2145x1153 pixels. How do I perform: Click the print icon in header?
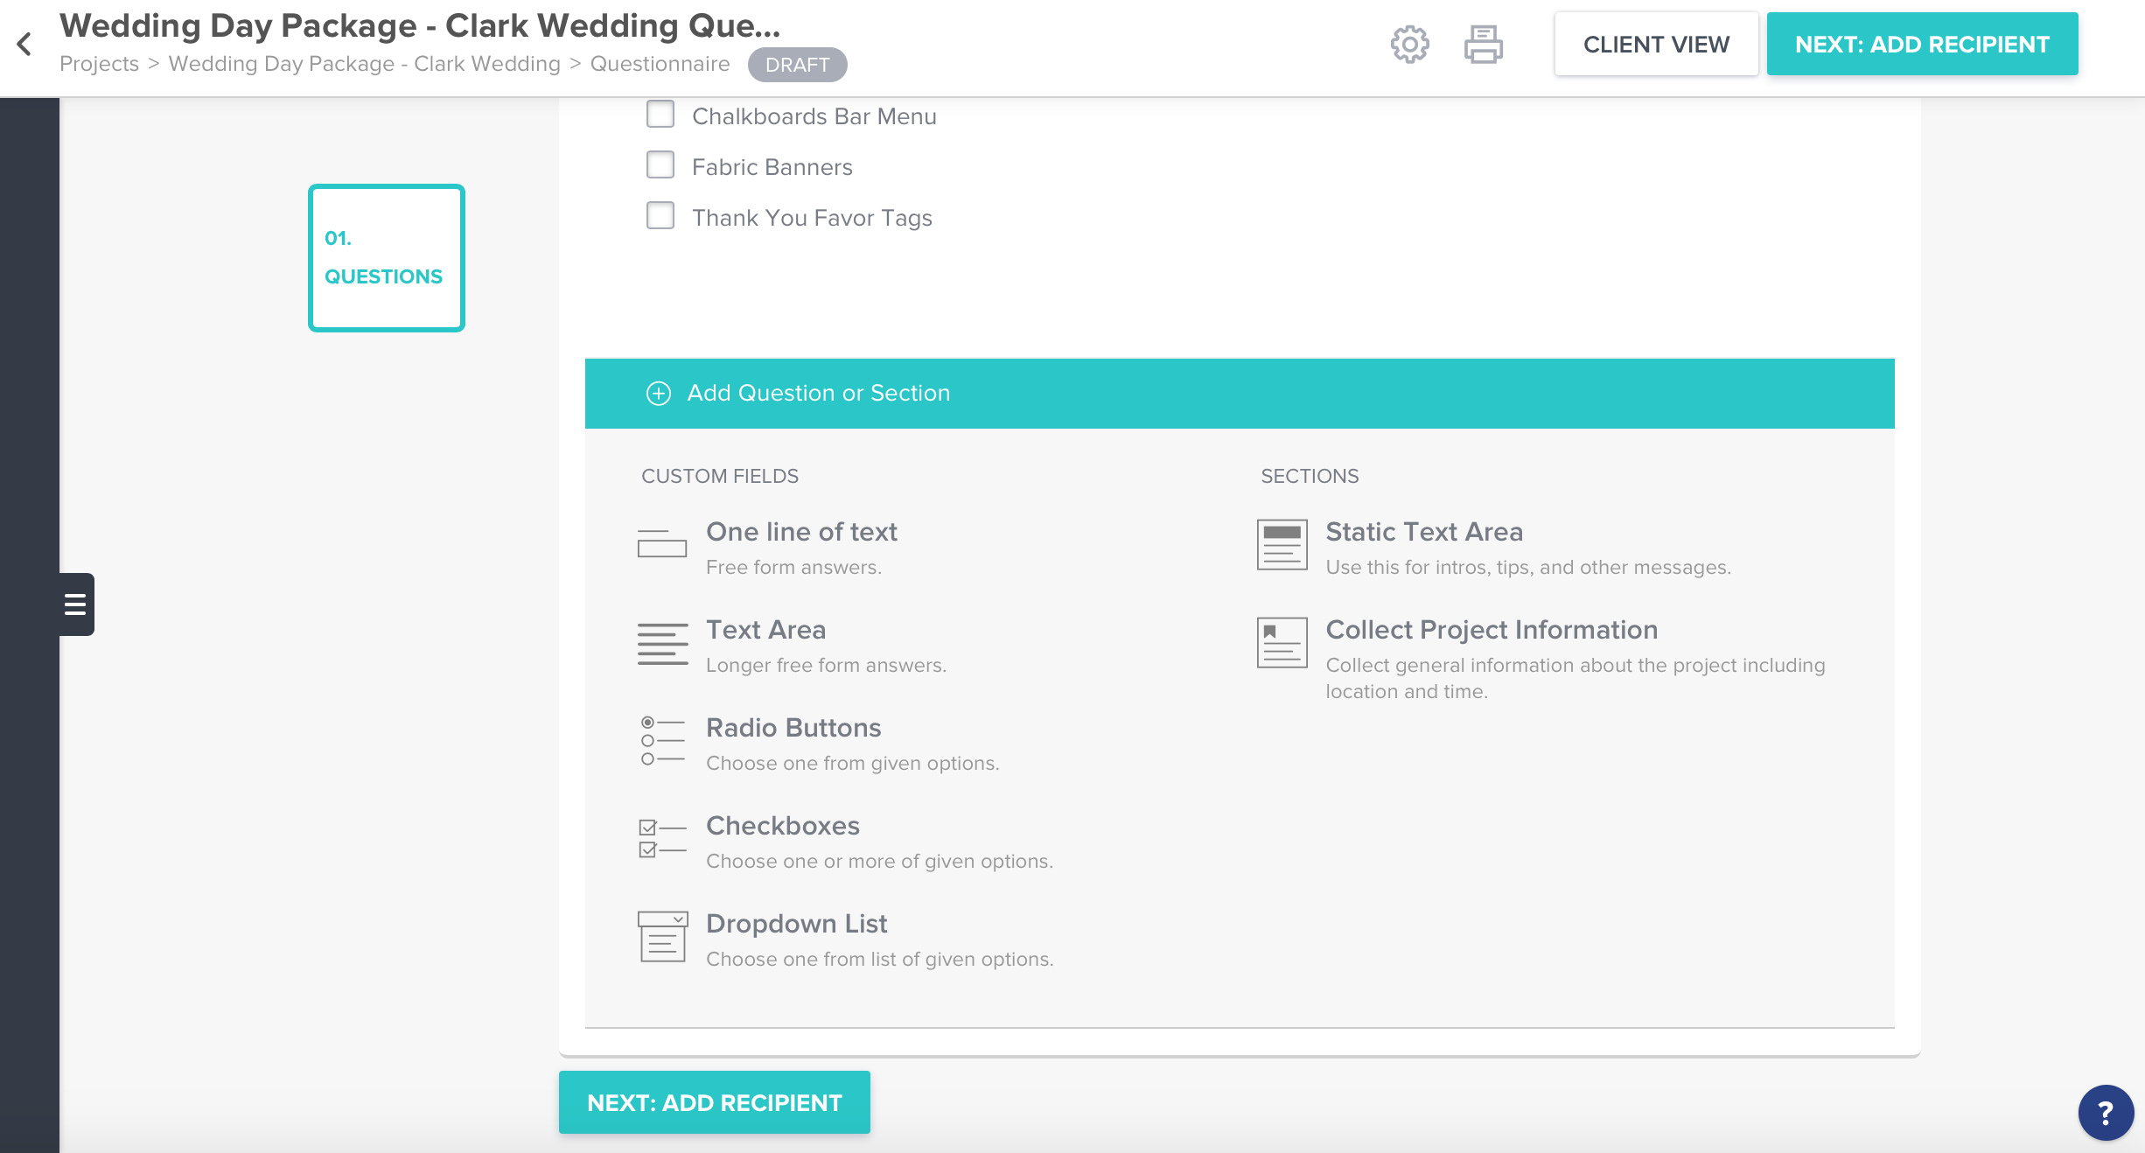click(x=1484, y=44)
